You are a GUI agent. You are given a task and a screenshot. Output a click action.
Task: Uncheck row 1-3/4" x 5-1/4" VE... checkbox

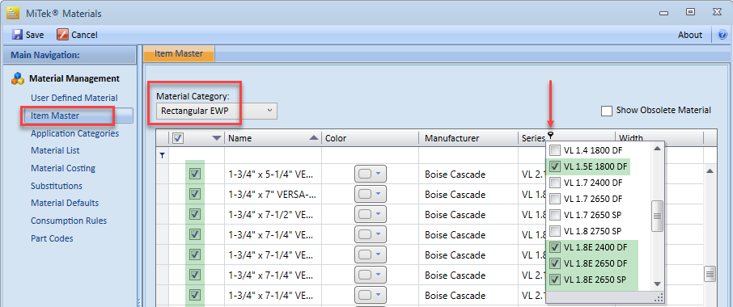[195, 174]
